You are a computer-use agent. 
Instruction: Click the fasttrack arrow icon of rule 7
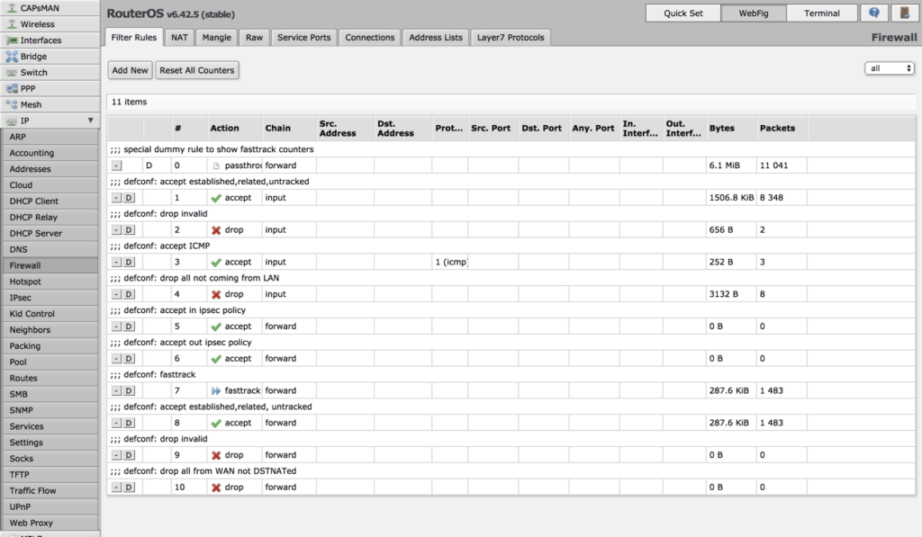(x=216, y=390)
